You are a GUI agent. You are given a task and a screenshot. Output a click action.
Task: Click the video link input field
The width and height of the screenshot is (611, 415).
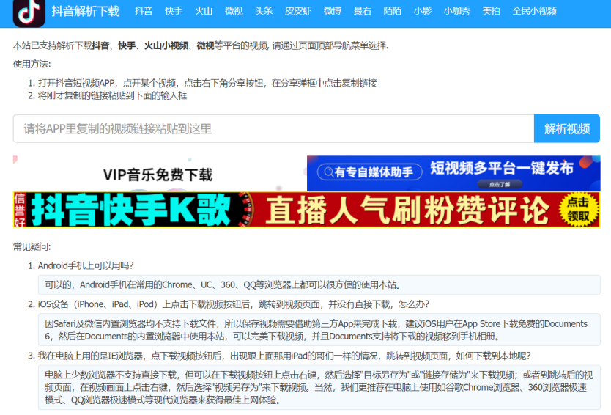tap(273, 129)
